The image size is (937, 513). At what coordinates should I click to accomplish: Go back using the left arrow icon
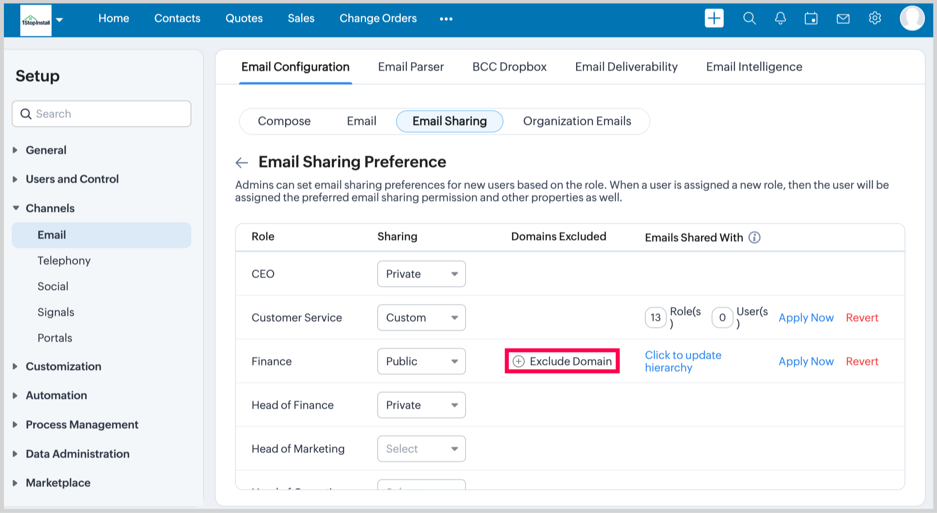(242, 162)
